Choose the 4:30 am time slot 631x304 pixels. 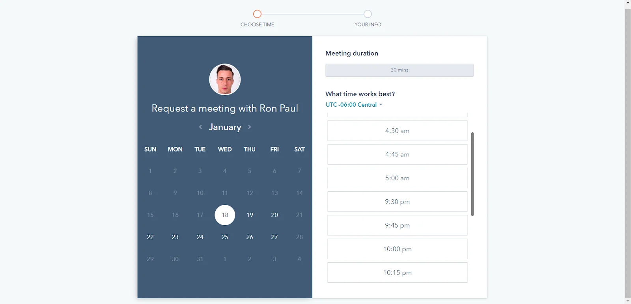click(397, 131)
